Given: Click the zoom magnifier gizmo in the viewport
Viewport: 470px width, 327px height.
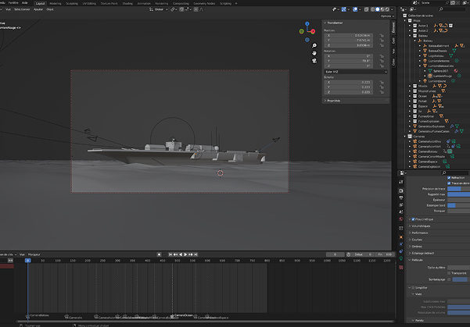Looking at the screenshot, I should click(x=314, y=46).
